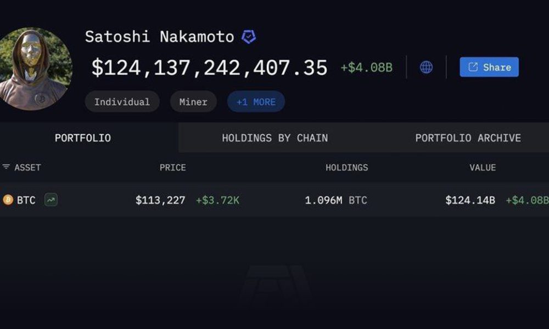Click the Share button
The image size is (549, 329).
tap(489, 67)
